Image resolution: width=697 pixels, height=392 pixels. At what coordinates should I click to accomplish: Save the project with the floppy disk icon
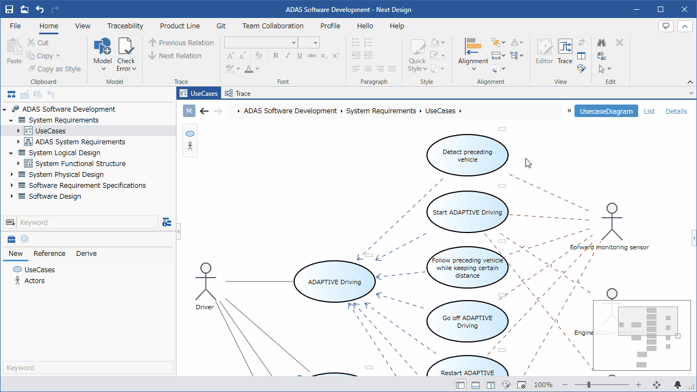coord(10,9)
